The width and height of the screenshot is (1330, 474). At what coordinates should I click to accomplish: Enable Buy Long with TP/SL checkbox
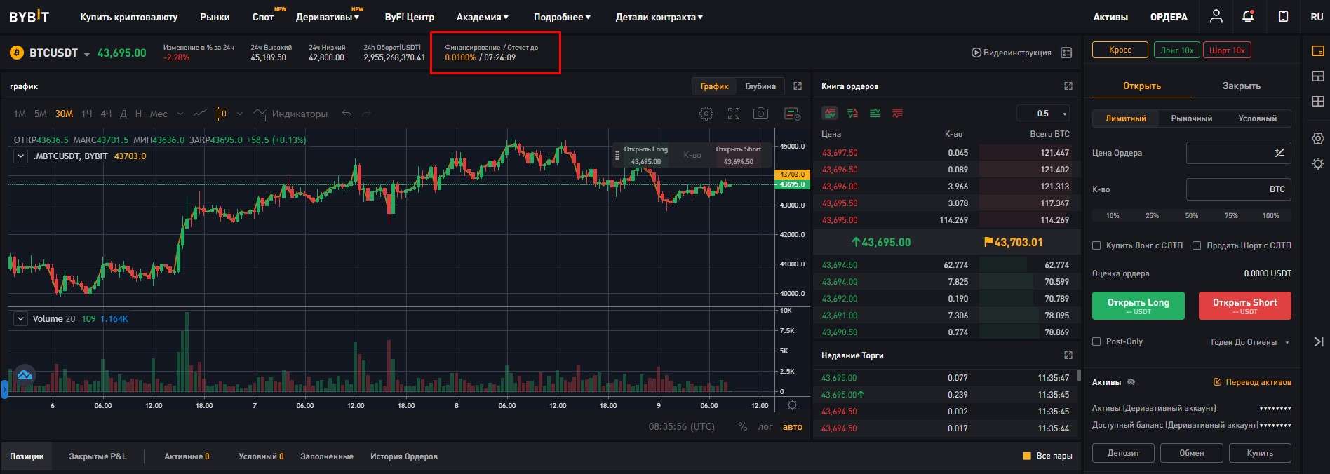pos(1096,245)
